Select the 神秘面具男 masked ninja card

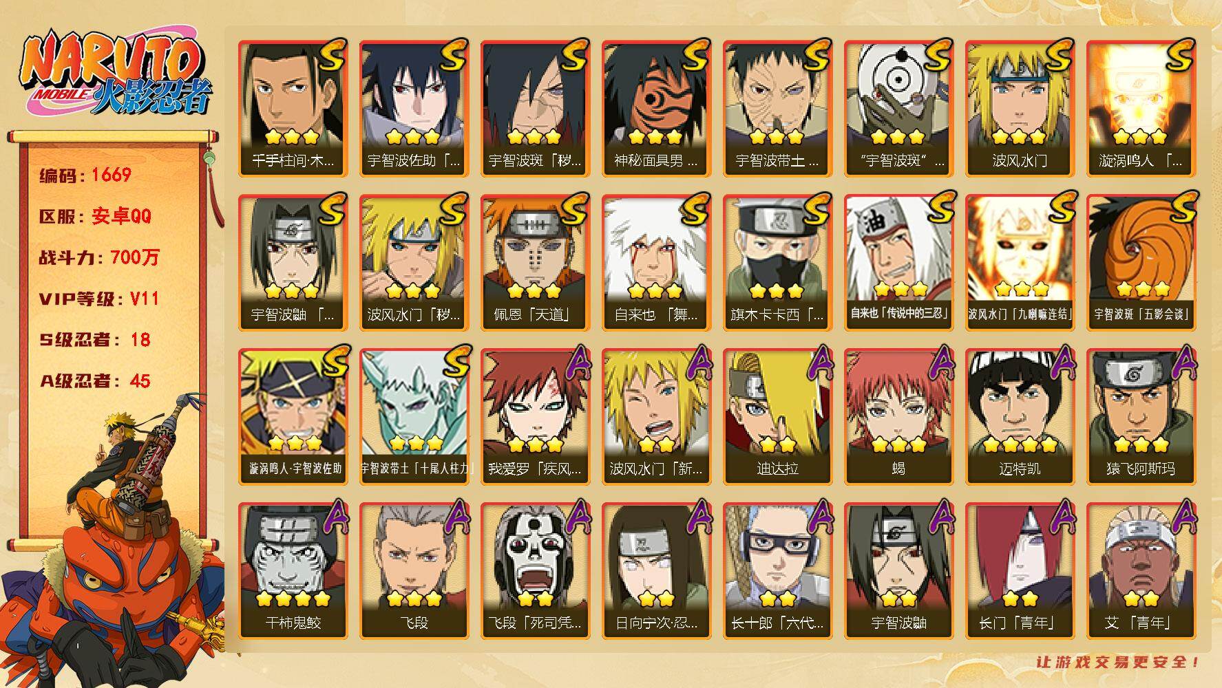pos(655,108)
